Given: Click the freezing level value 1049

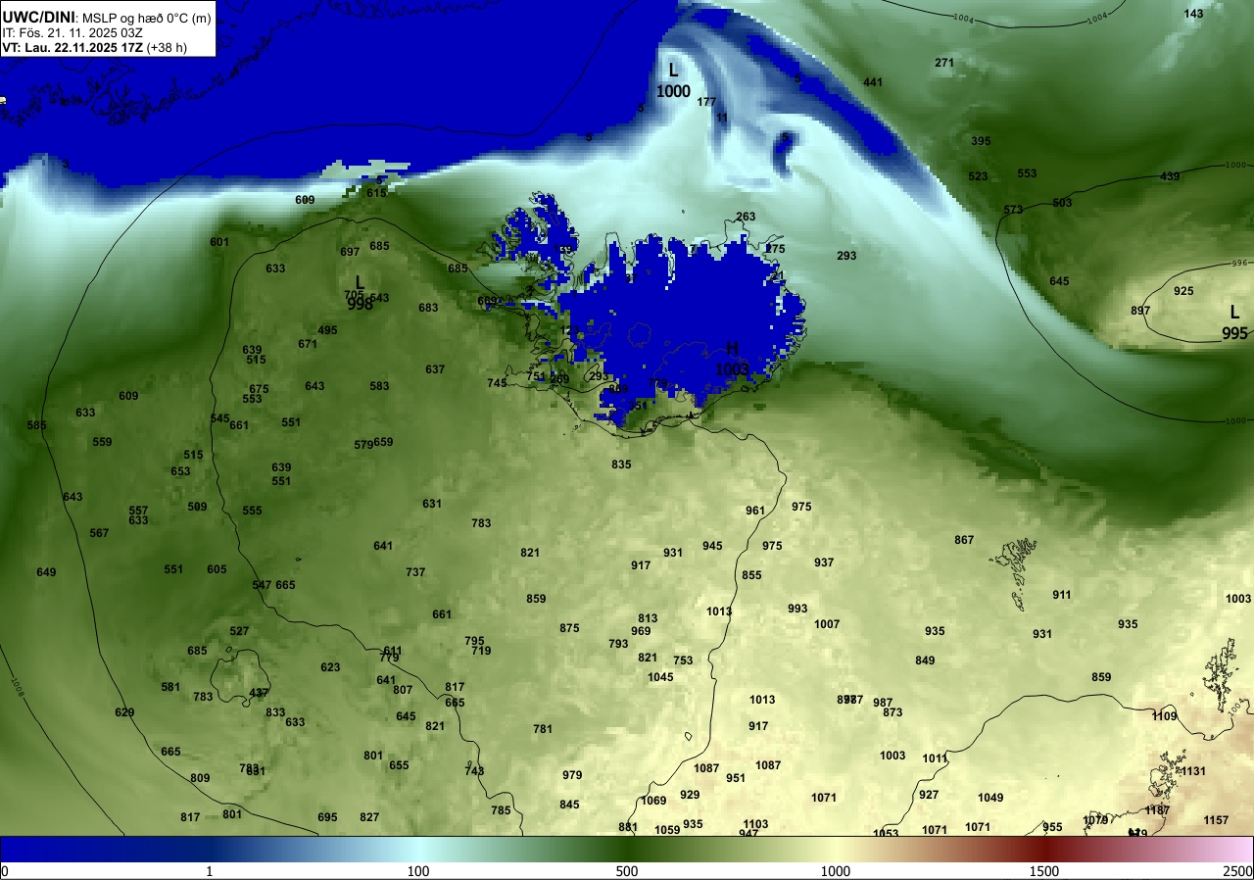Looking at the screenshot, I should tap(990, 798).
